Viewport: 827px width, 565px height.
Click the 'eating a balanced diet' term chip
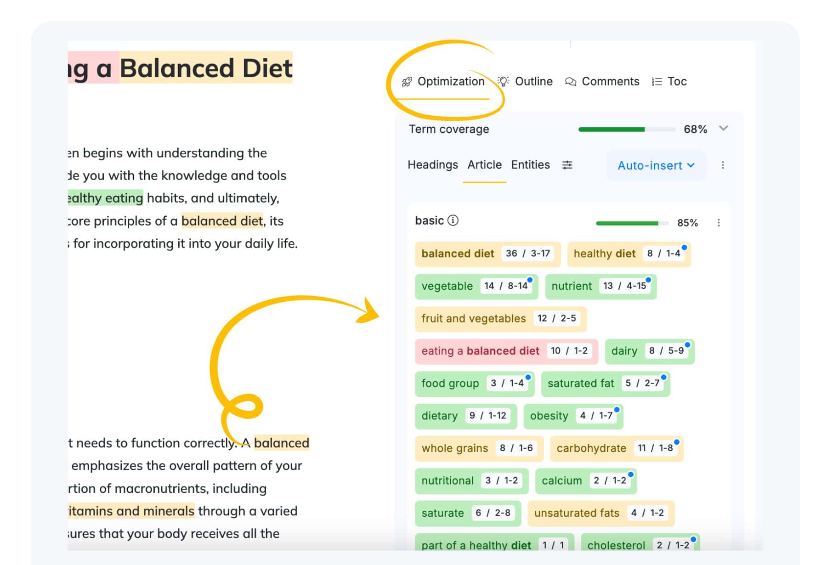pos(506,351)
